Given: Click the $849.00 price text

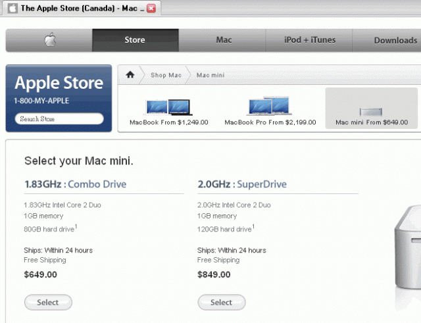Looking at the screenshot, I should tap(214, 274).
